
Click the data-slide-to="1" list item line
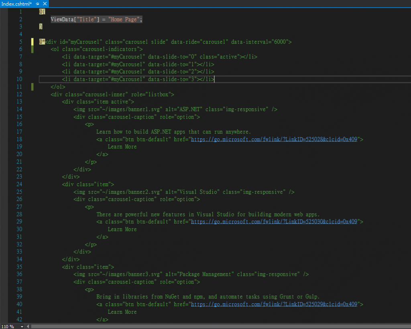tap(138, 64)
